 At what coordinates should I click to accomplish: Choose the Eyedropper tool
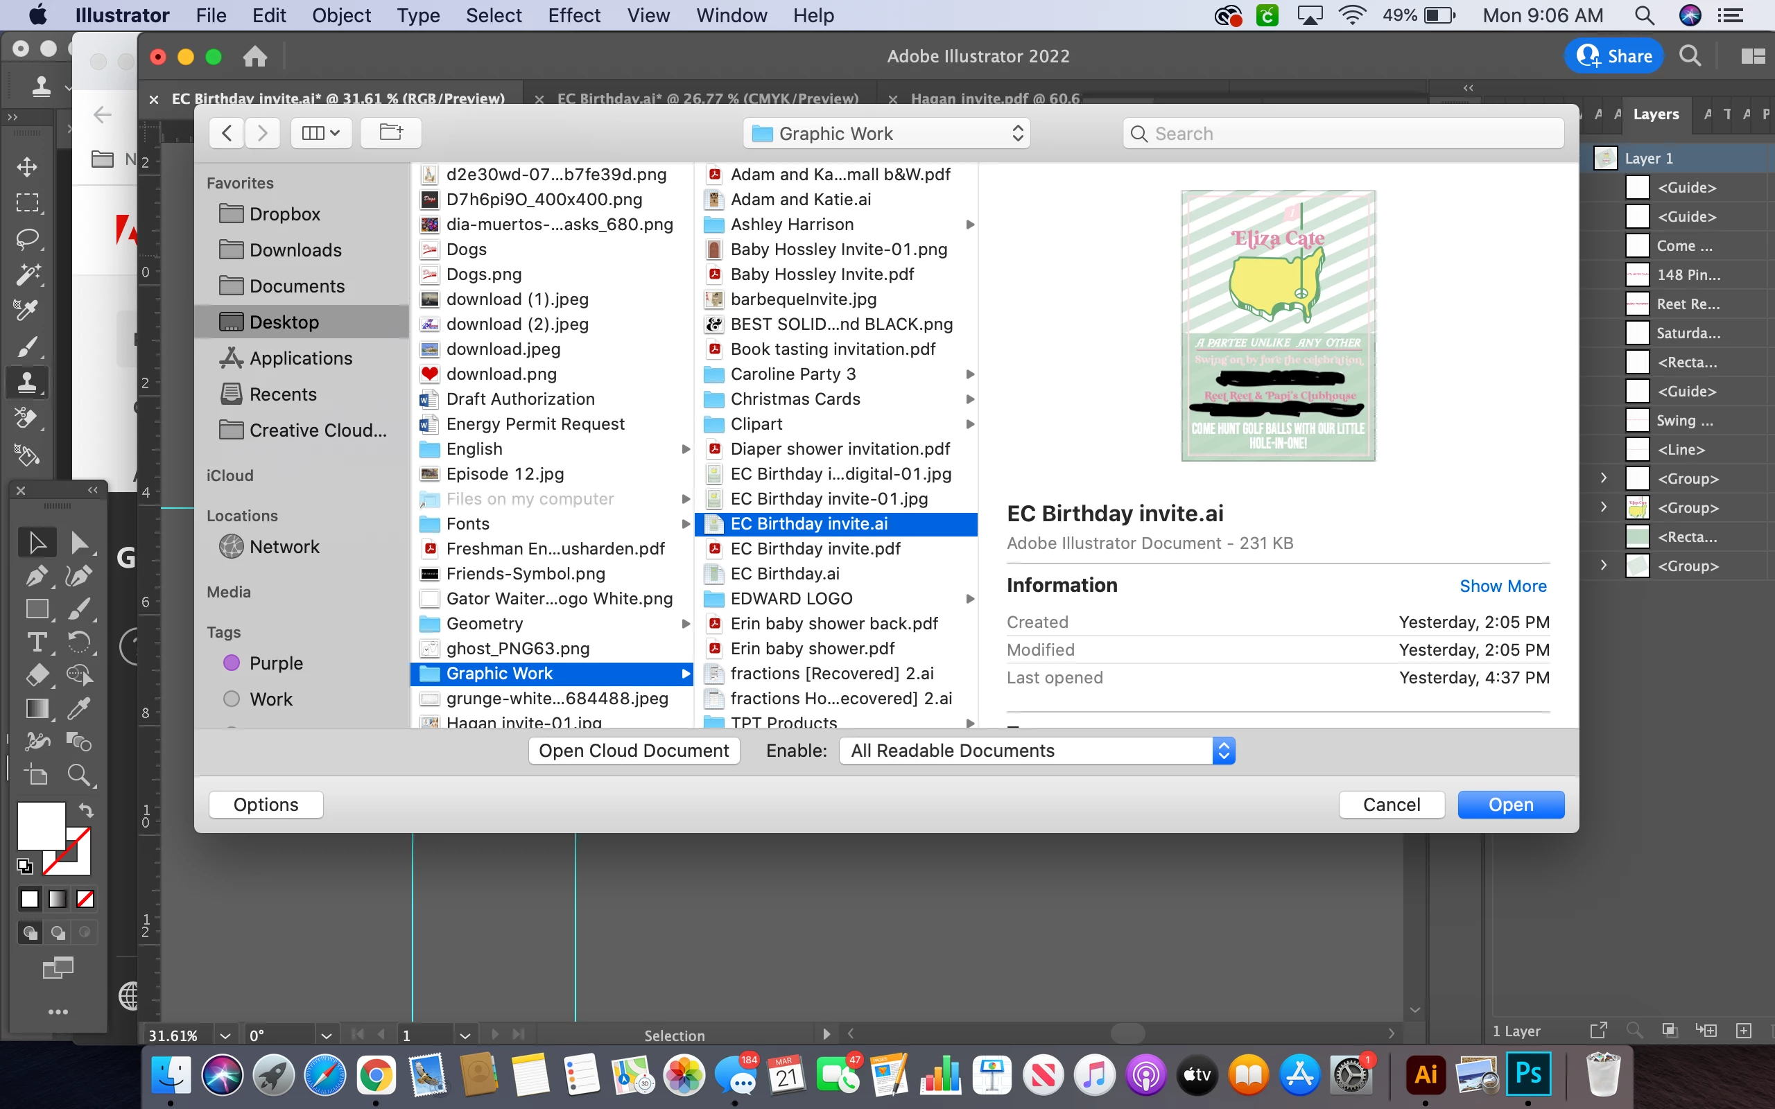tap(79, 708)
